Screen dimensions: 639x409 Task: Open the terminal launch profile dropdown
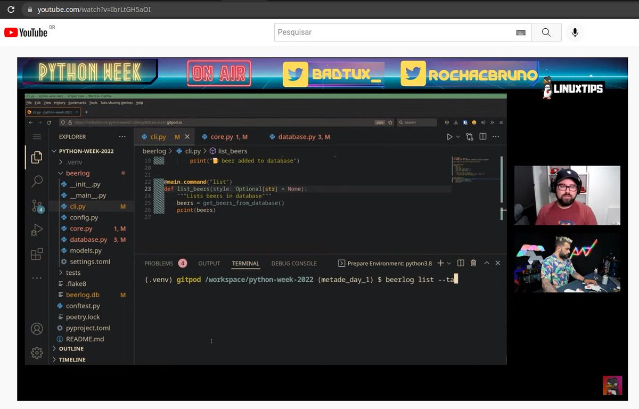tap(449, 263)
